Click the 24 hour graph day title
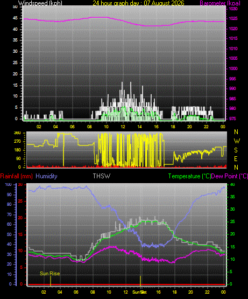 click(138, 3)
